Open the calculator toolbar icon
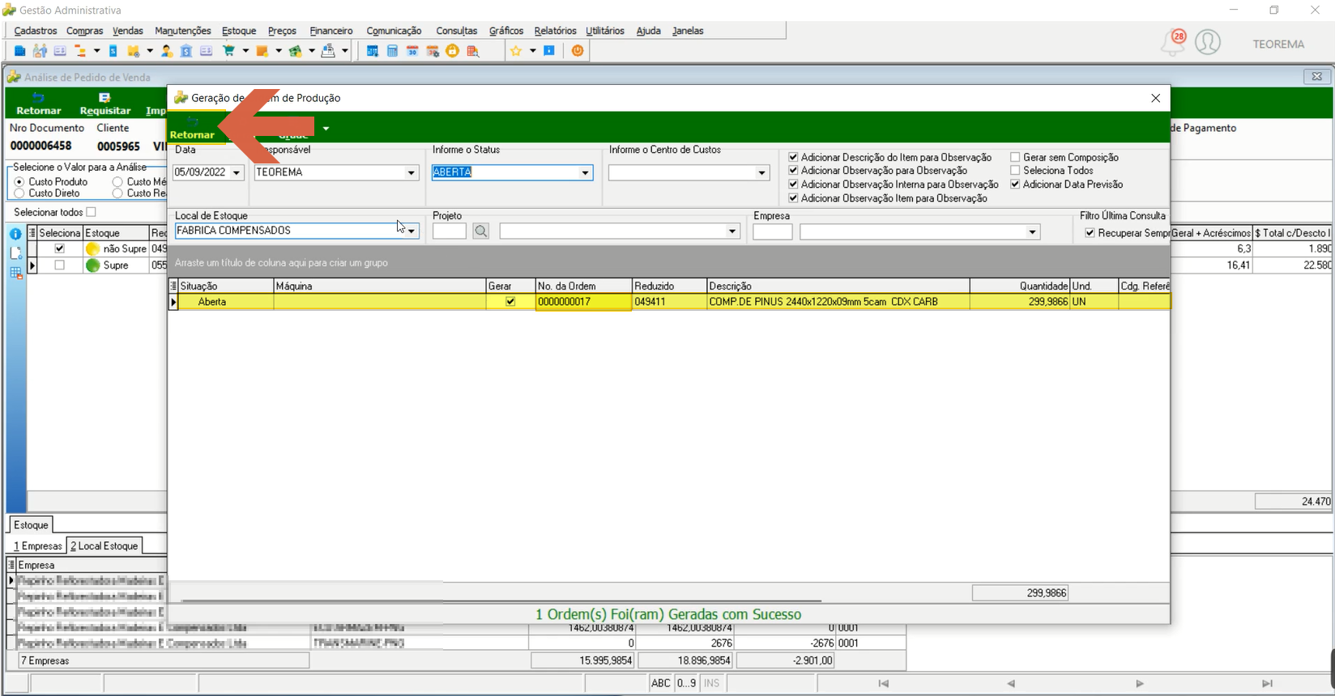Screen dimensions: 1335x696 tap(392, 51)
